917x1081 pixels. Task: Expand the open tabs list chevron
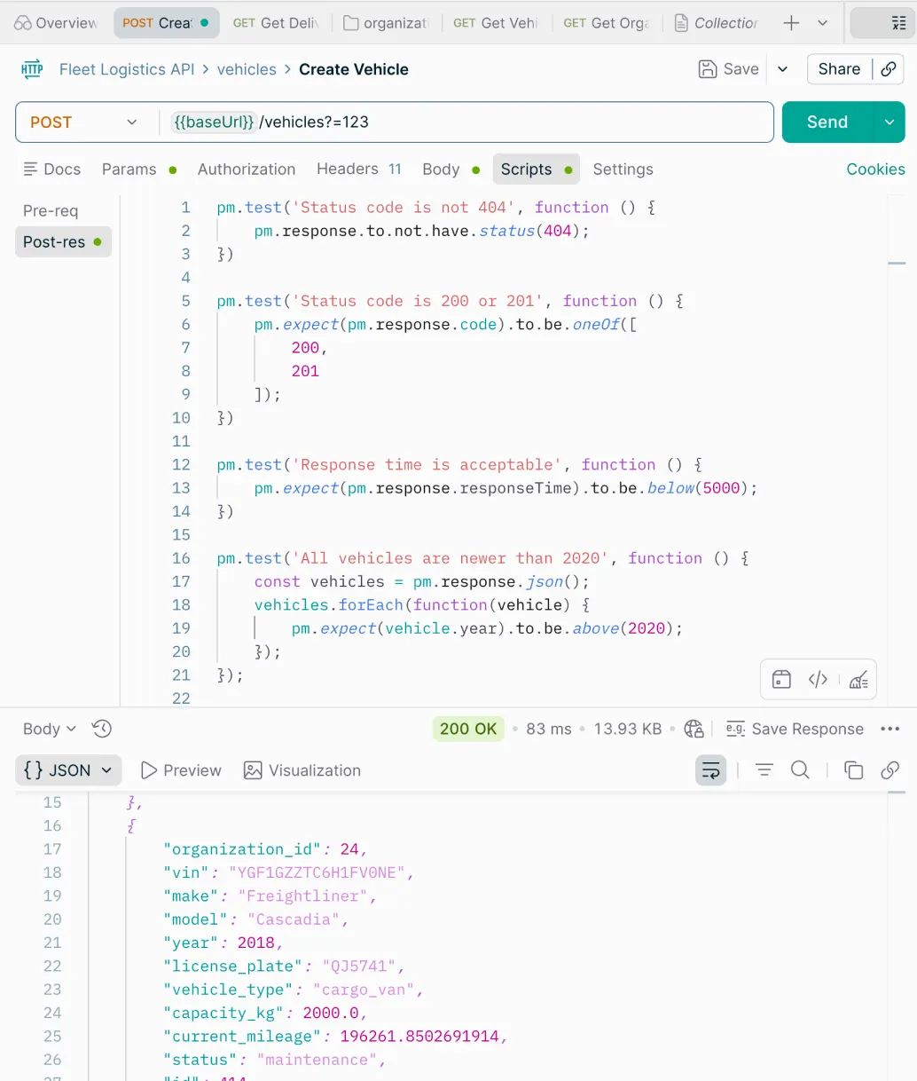(x=823, y=23)
